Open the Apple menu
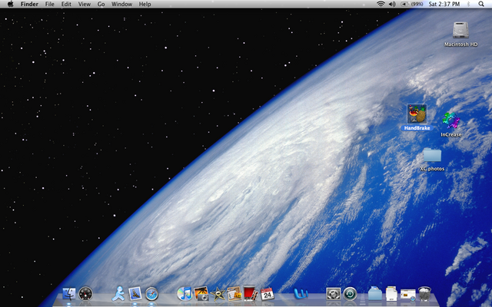Screen dimensions: 492x307 (x=10, y=5)
